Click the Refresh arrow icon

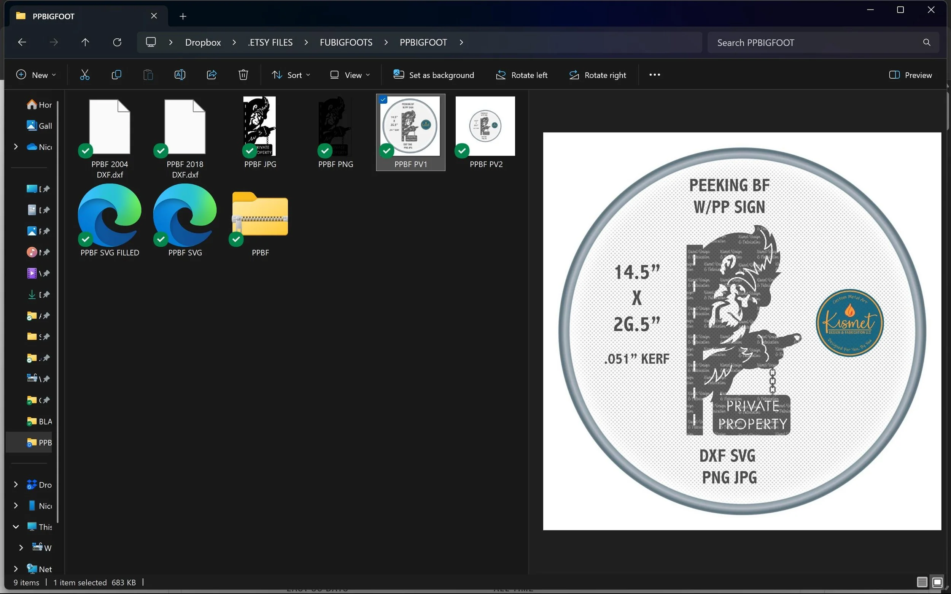[117, 43]
